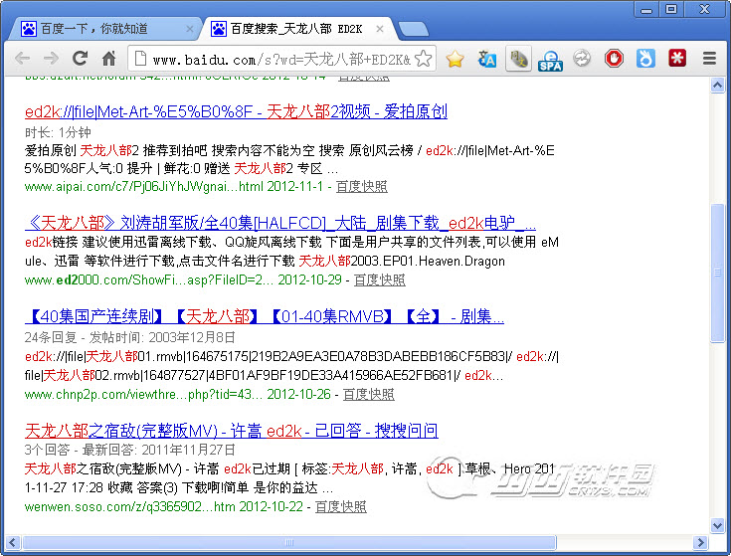
Task: Click the horizontal scrollbar left arrow
Action: tap(12, 542)
